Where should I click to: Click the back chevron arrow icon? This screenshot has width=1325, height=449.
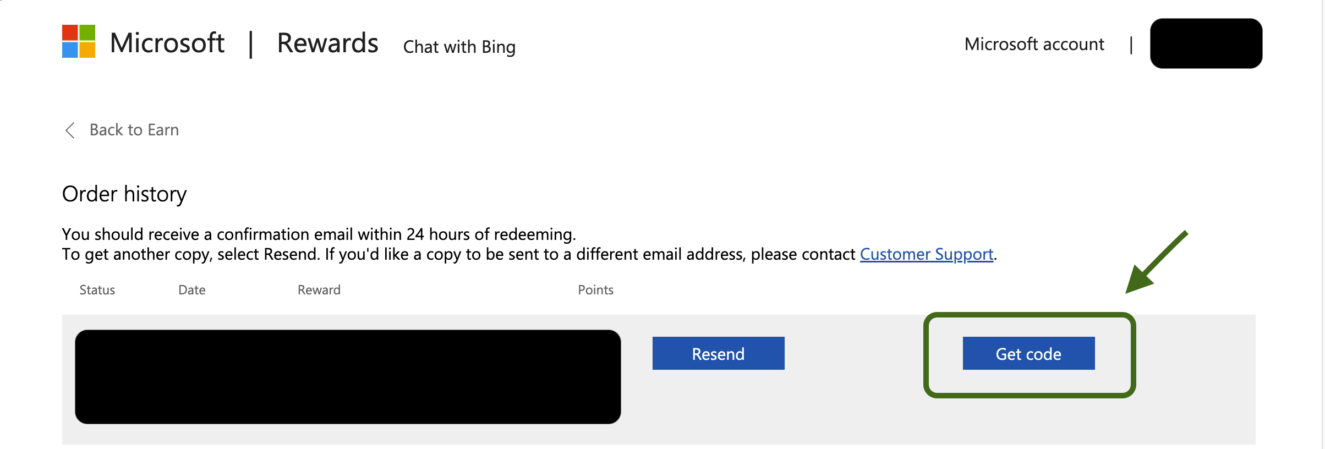coord(70,130)
